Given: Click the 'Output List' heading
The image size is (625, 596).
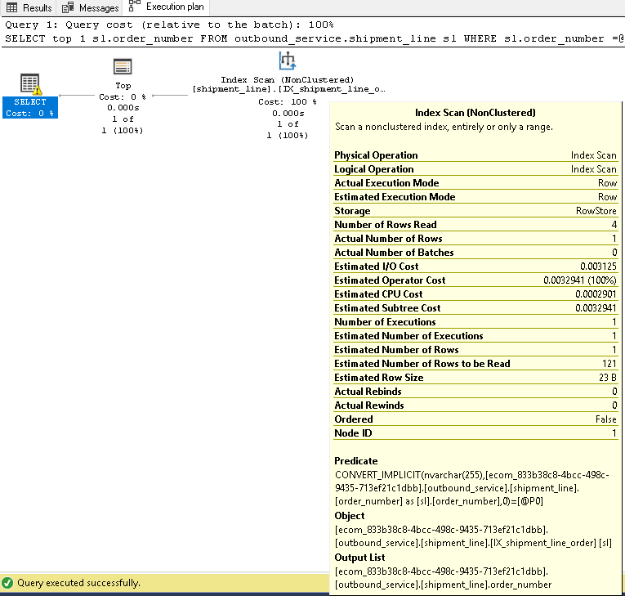Looking at the screenshot, I should click(x=359, y=558).
